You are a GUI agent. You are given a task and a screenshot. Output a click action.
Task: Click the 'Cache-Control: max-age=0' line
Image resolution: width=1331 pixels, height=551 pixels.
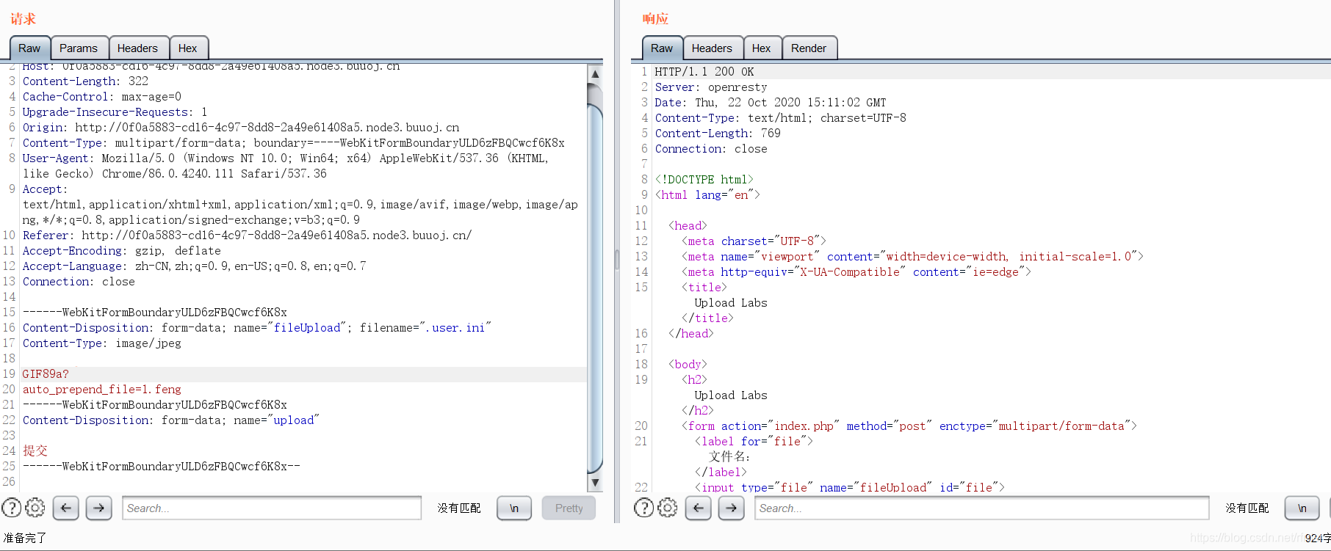coord(102,97)
